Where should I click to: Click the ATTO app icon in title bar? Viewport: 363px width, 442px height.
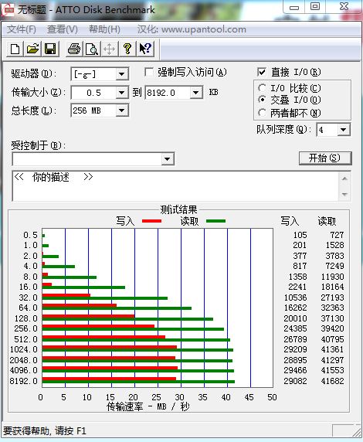click(x=8, y=10)
